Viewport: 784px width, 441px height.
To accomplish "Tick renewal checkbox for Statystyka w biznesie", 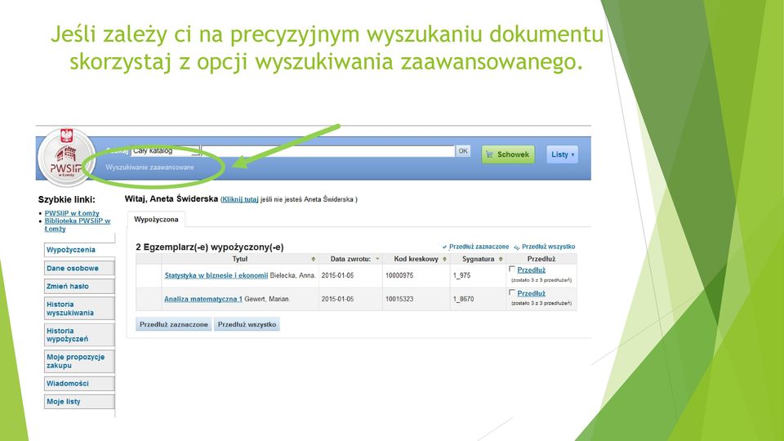I will point(512,269).
